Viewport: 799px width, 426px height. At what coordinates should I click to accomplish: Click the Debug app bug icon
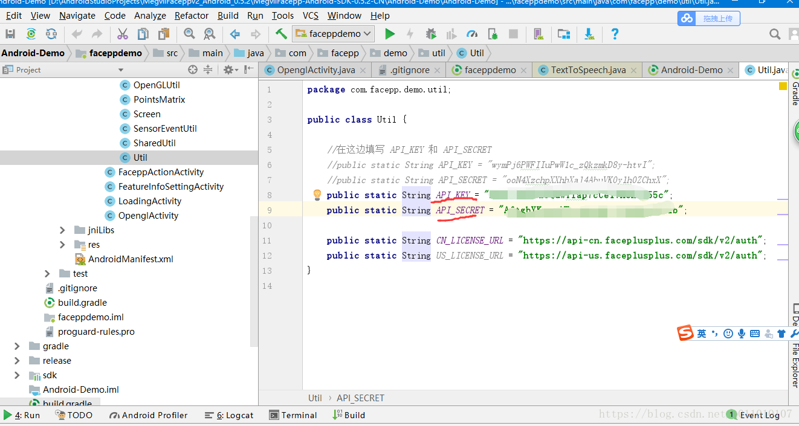(x=430, y=34)
